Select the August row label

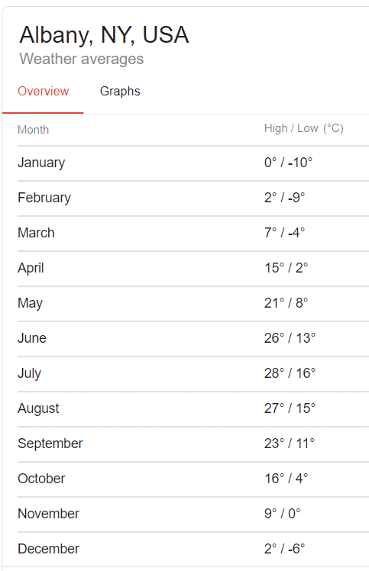(x=38, y=409)
